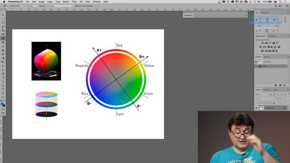Image resolution: width=290 pixels, height=163 pixels.
Task: Switch to the Paths tab
Action: pos(275,90)
